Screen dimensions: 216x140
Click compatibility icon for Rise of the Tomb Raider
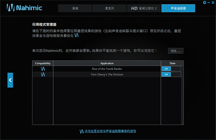[43, 69]
